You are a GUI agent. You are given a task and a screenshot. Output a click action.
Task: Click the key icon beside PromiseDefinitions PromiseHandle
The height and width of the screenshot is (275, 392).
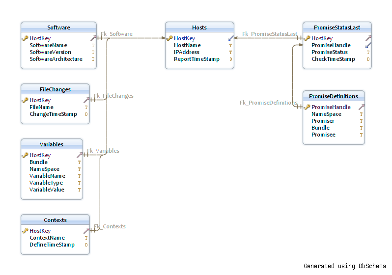[x=307, y=107]
